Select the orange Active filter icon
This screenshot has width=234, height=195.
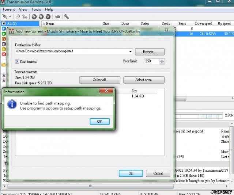(4, 39)
